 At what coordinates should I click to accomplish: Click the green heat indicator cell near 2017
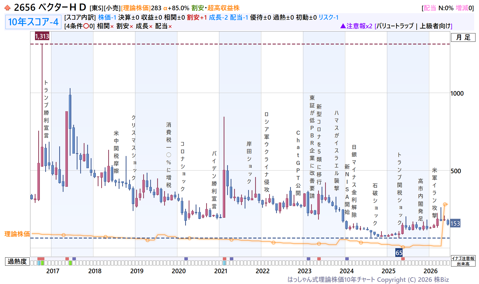coord(42,263)
